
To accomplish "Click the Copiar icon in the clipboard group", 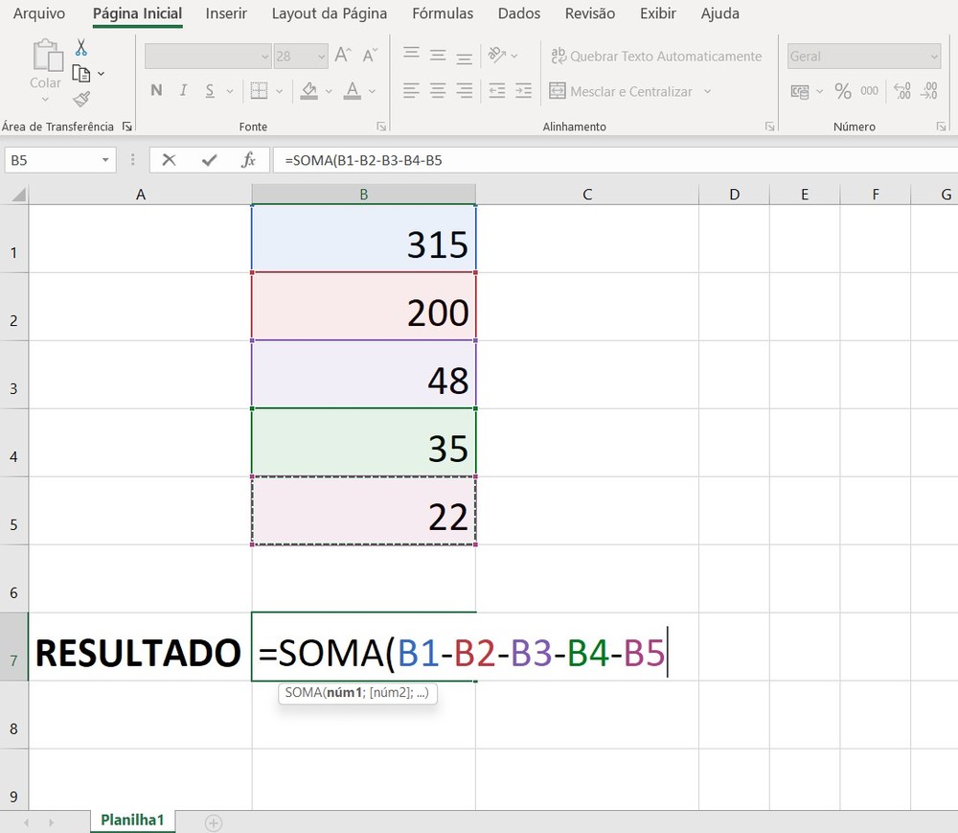I will point(82,72).
